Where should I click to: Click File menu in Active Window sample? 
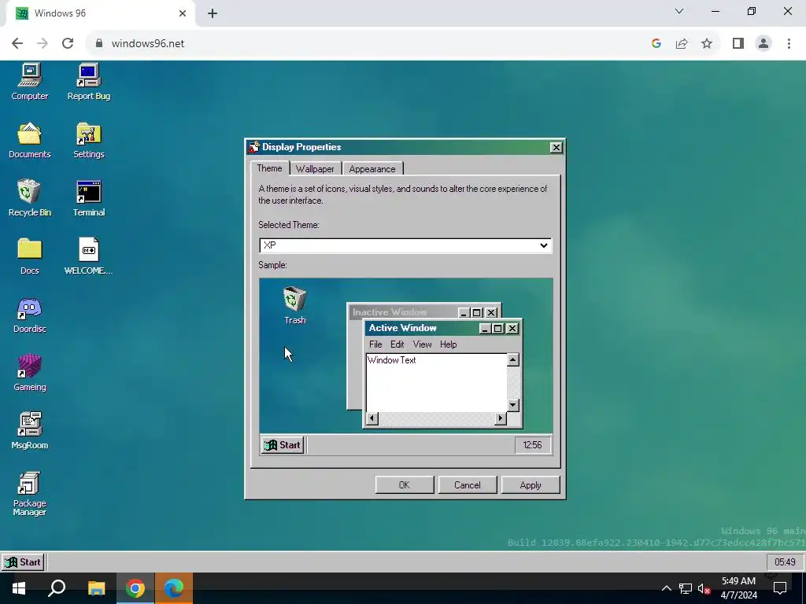(375, 344)
